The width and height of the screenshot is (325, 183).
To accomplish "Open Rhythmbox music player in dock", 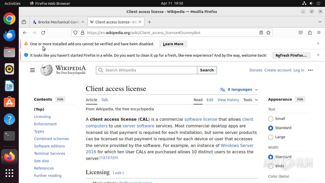I will tap(9, 69).
